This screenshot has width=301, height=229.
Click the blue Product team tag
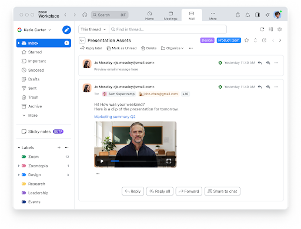point(229,41)
